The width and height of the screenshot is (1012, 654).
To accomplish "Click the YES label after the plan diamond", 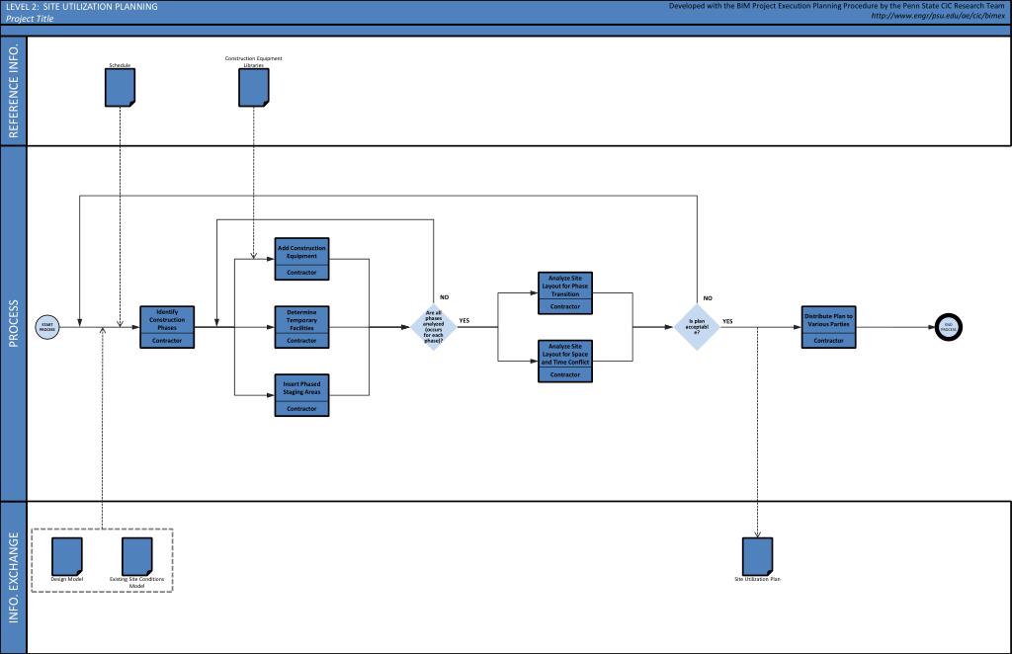I will (x=727, y=321).
